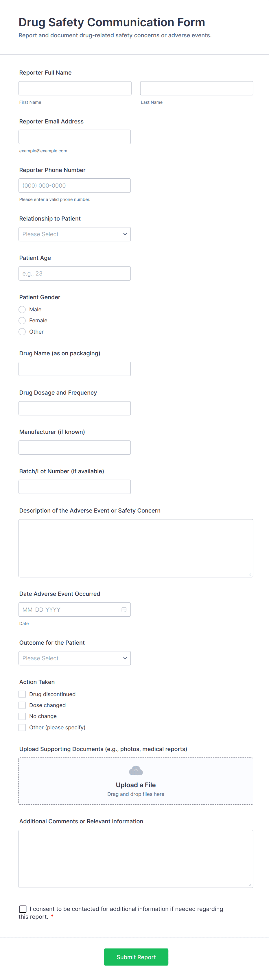
Task: Click into the Reporter Email Address field
Action: click(x=75, y=137)
